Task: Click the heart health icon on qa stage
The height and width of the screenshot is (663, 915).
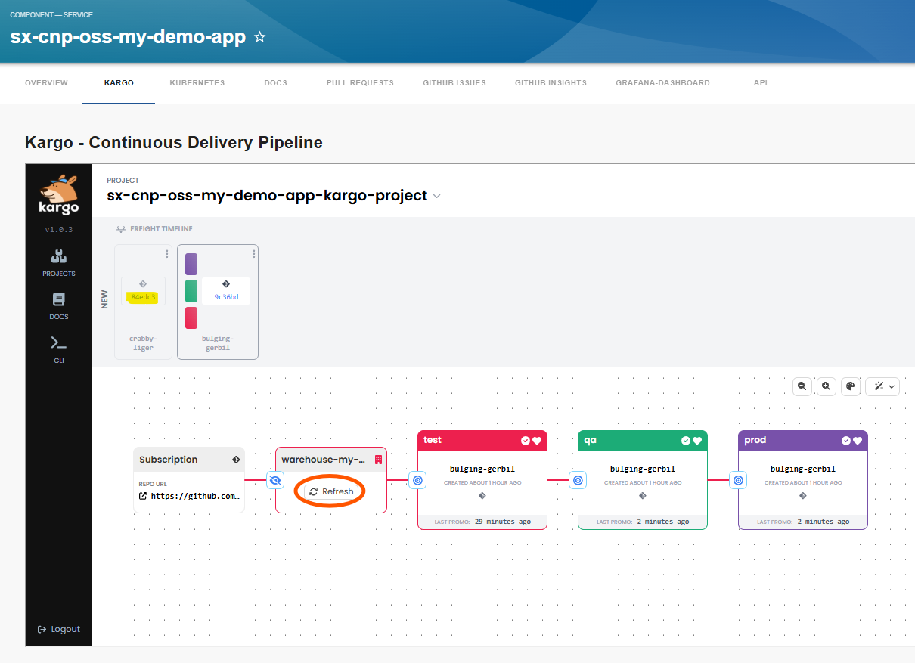Action: pos(697,441)
